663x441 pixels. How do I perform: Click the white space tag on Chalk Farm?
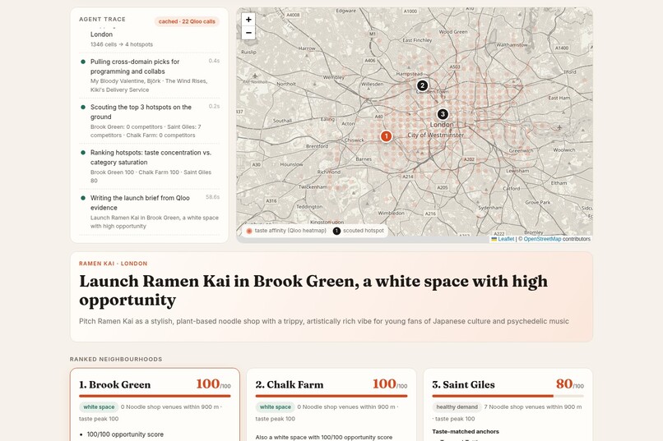pos(276,407)
